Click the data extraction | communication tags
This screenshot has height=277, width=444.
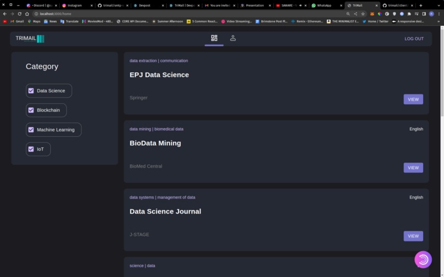point(159,60)
